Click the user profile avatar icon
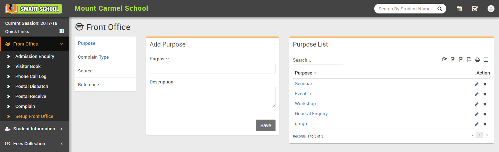 click(491, 9)
